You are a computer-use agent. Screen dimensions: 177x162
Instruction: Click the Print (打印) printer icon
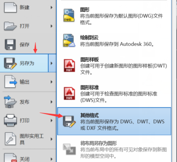pyautogui.click(x=10, y=120)
